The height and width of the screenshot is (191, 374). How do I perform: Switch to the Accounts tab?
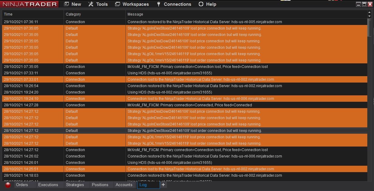124,185
